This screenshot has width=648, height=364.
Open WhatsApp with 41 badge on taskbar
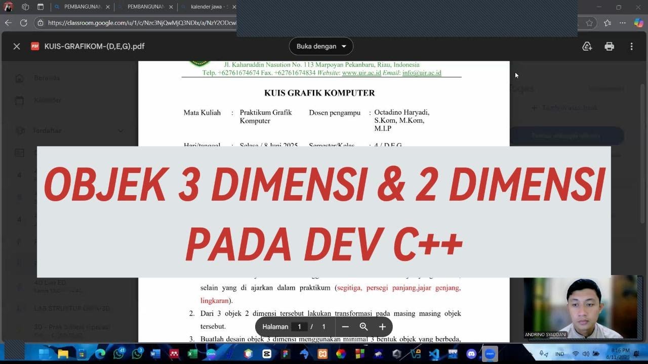coord(118,353)
